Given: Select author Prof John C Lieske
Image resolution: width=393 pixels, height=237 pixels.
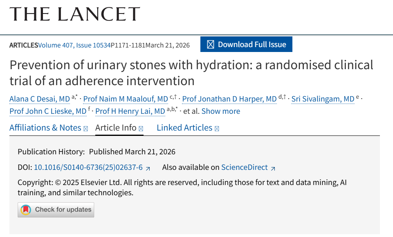Looking at the screenshot, I should tap(48, 111).
